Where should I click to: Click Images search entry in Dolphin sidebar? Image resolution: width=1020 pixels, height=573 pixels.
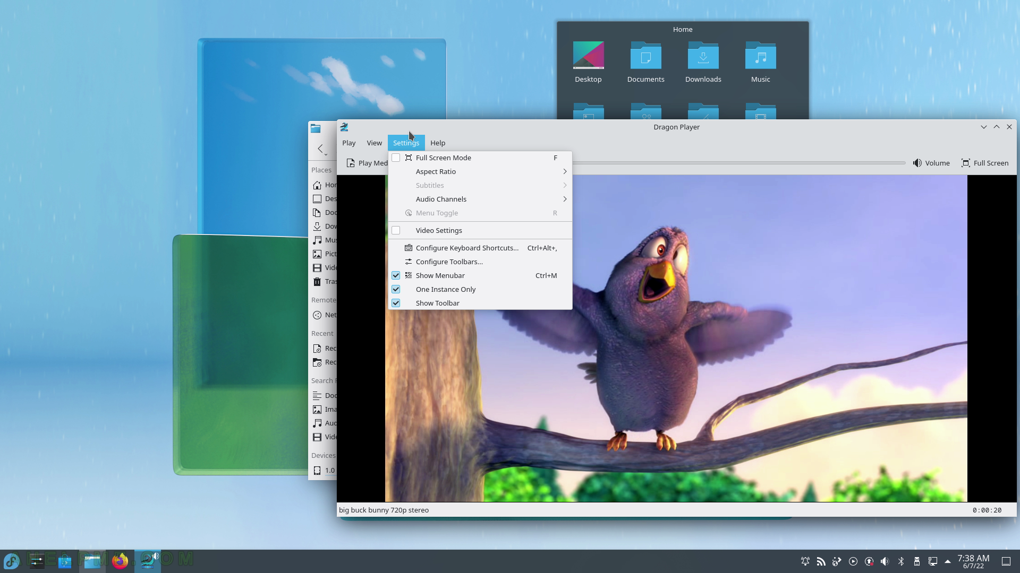coord(324,409)
